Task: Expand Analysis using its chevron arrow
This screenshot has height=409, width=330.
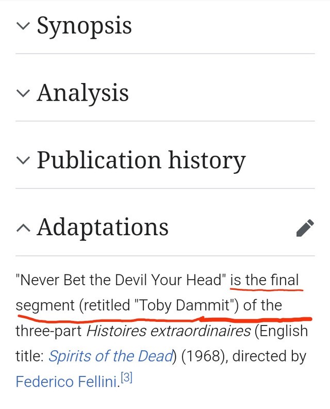Action: click(x=23, y=93)
